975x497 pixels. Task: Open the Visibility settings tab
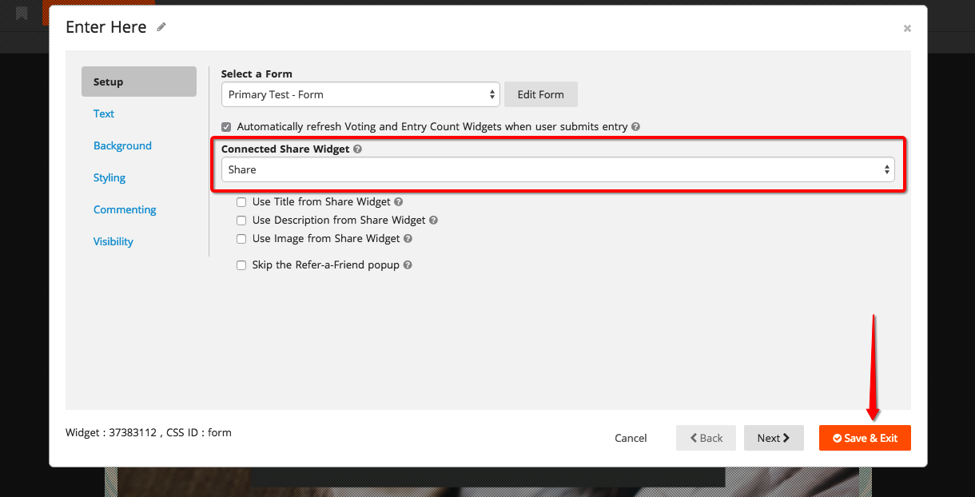pyautogui.click(x=113, y=241)
